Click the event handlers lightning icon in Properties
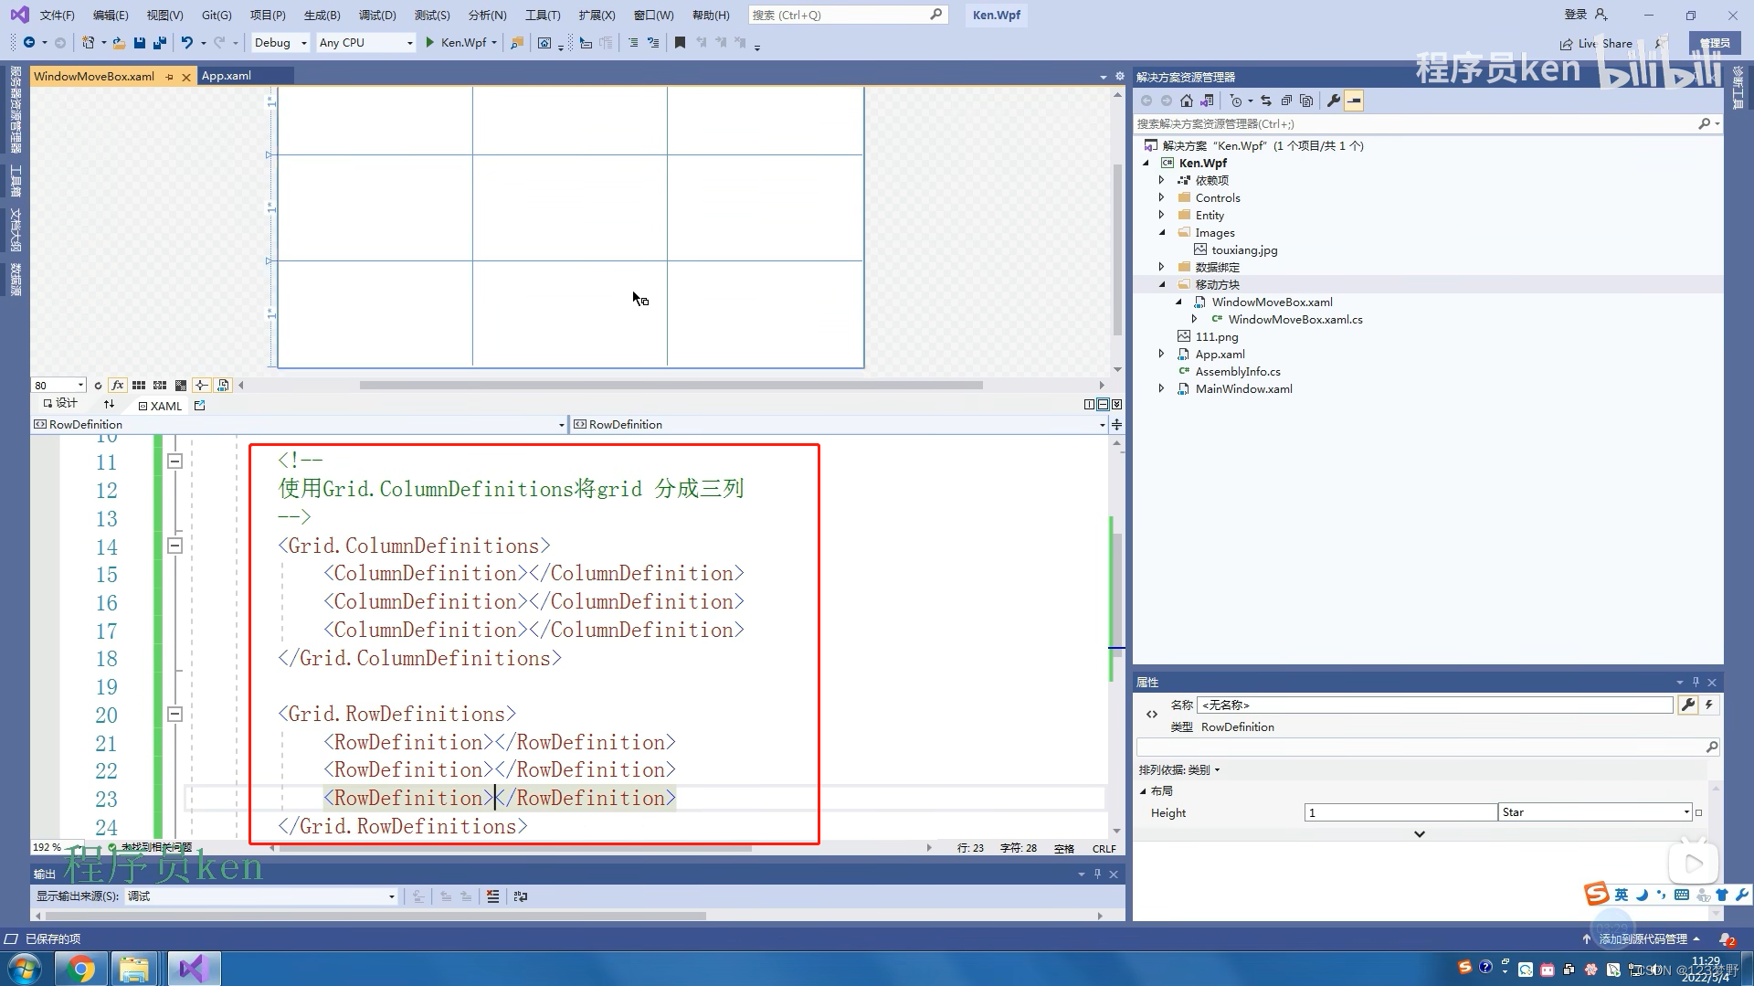This screenshot has height=986, width=1754. 1708,705
